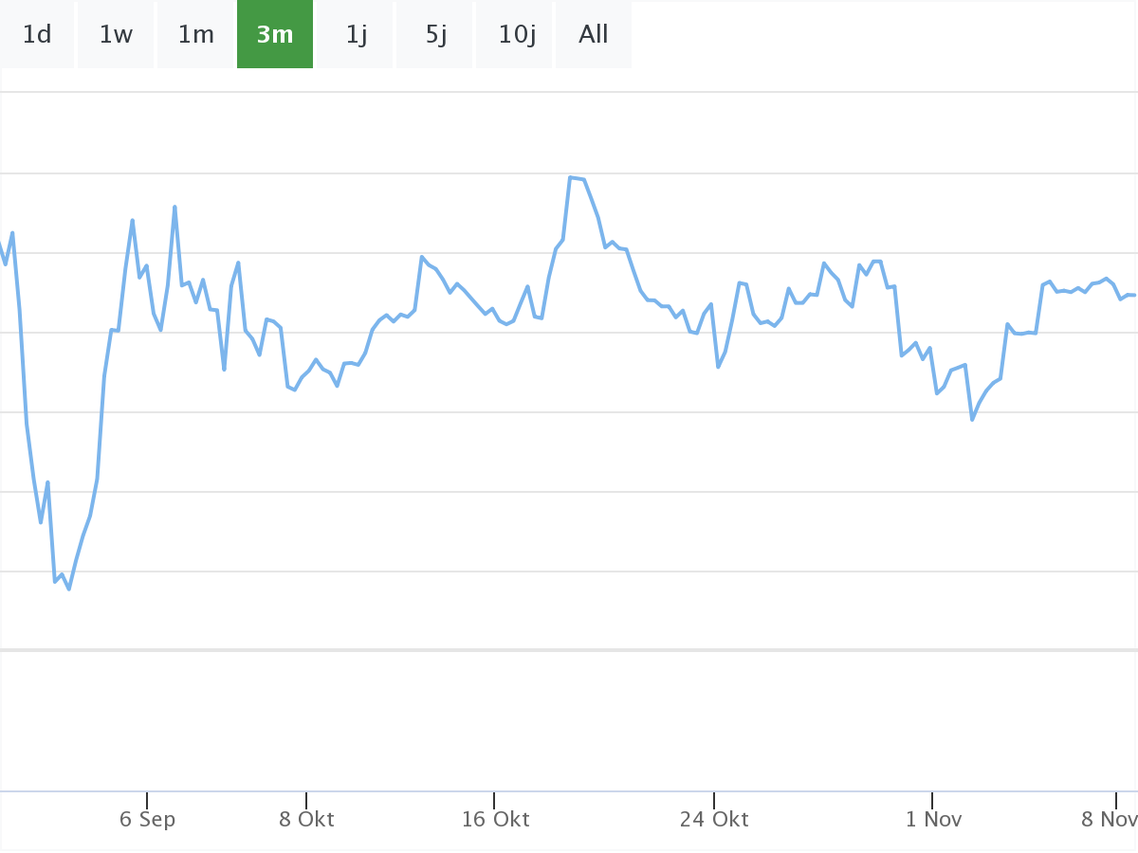
Task: Click the 8 Nov date label
Action: pos(1108,819)
